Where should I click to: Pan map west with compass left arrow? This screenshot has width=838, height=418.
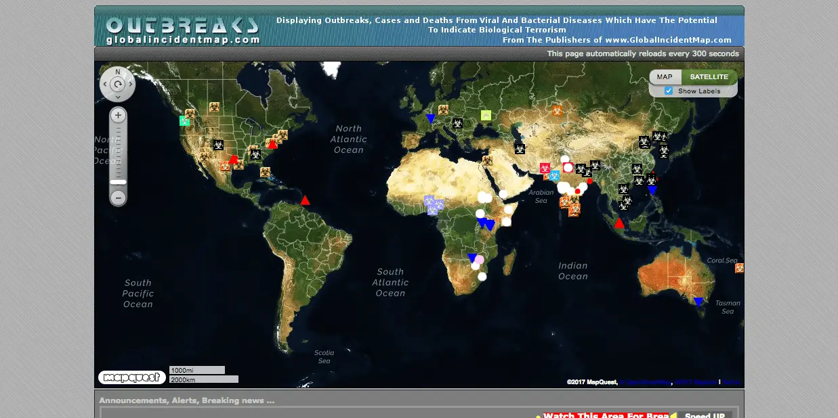pos(105,85)
